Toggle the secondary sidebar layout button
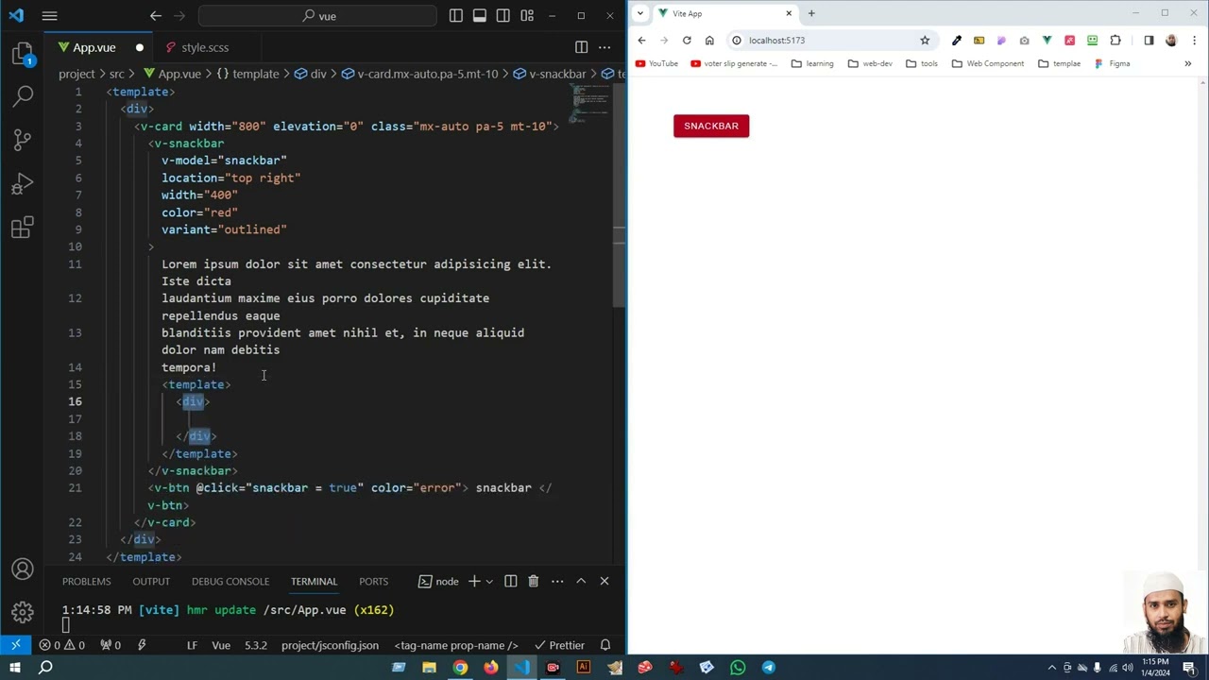The image size is (1209, 680). 503,15
